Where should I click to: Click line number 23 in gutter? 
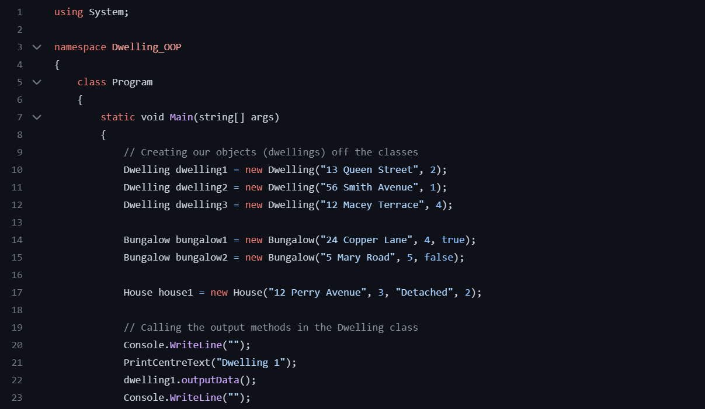(x=16, y=397)
